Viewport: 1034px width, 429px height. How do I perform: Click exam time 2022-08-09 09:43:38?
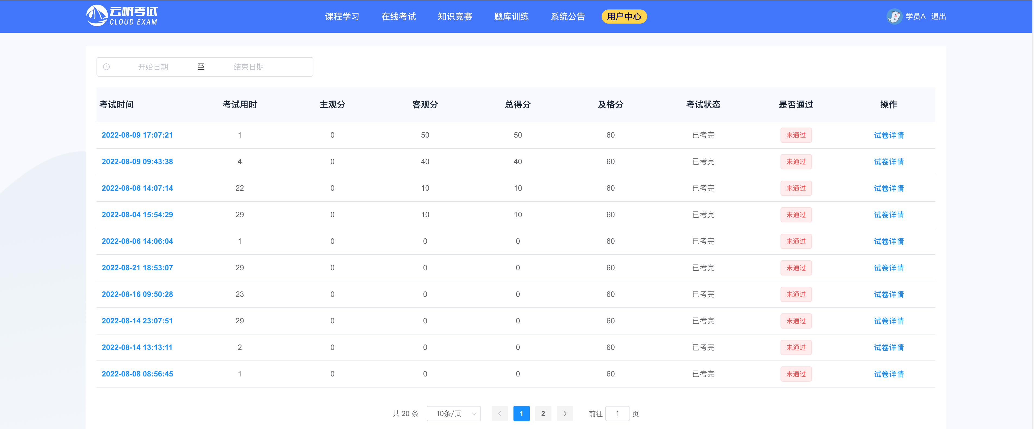[x=137, y=162]
